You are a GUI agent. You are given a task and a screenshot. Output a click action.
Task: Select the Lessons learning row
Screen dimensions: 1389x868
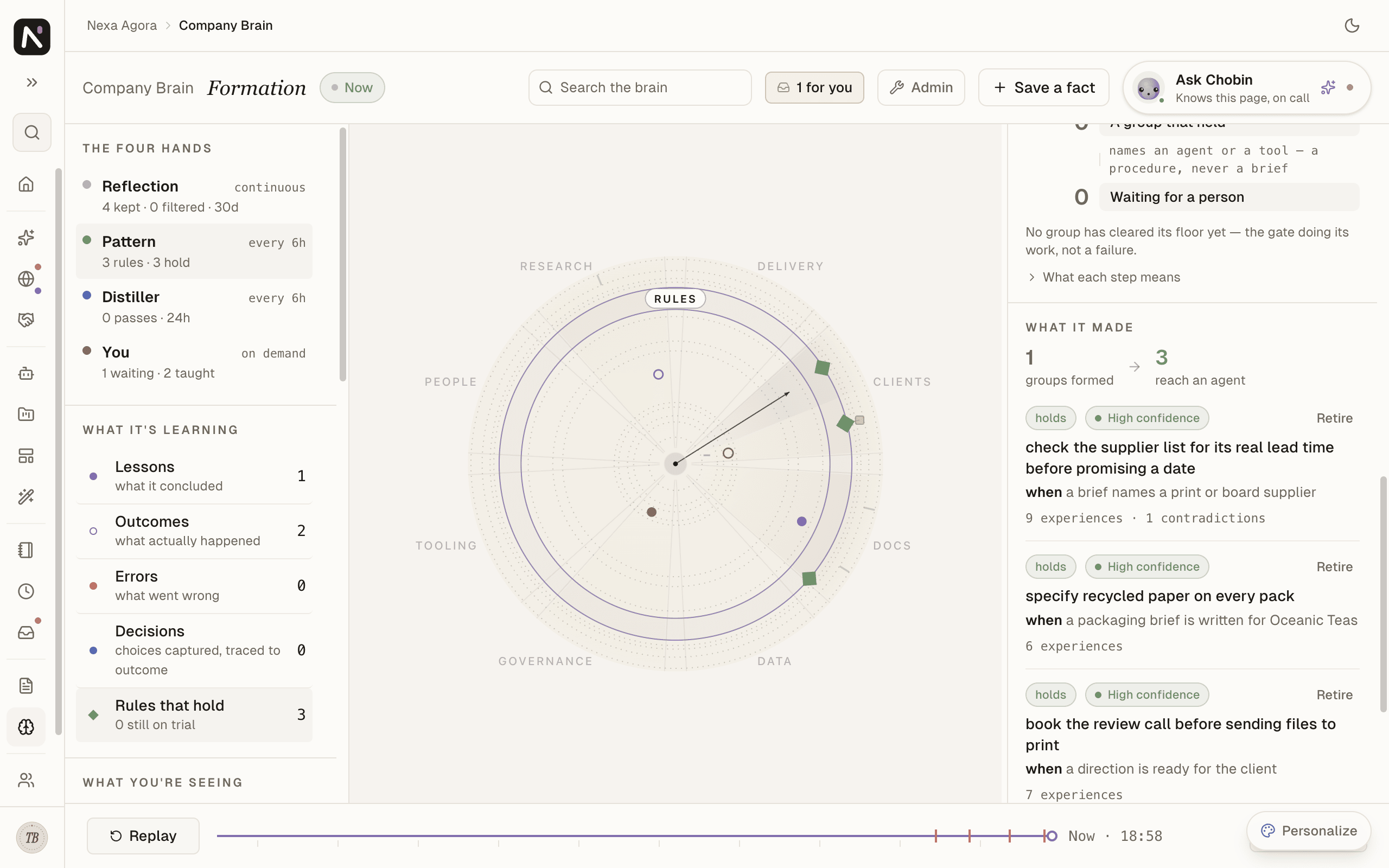[x=194, y=476]
